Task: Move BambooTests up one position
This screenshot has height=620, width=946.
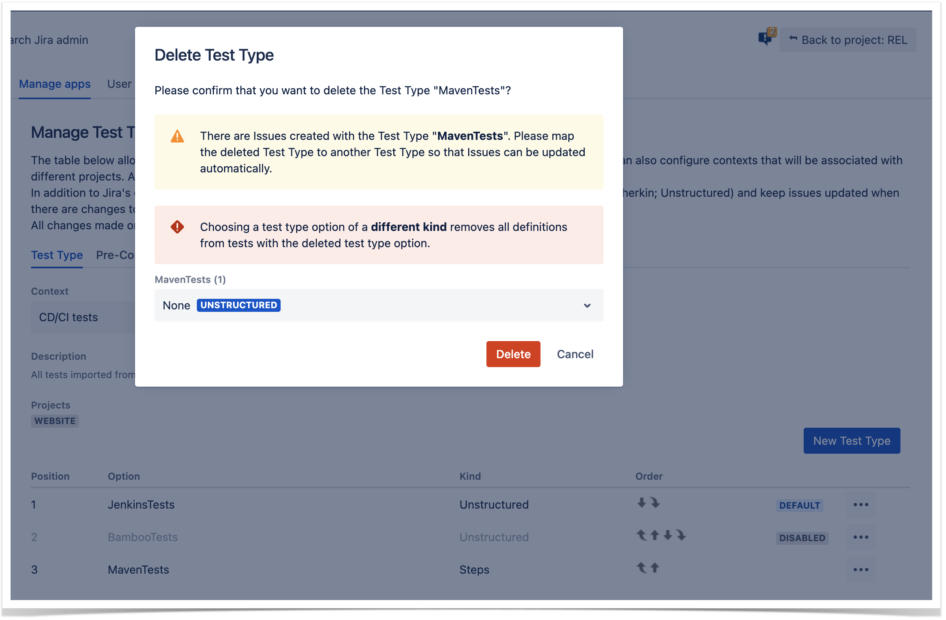Action: pos(654,535)
